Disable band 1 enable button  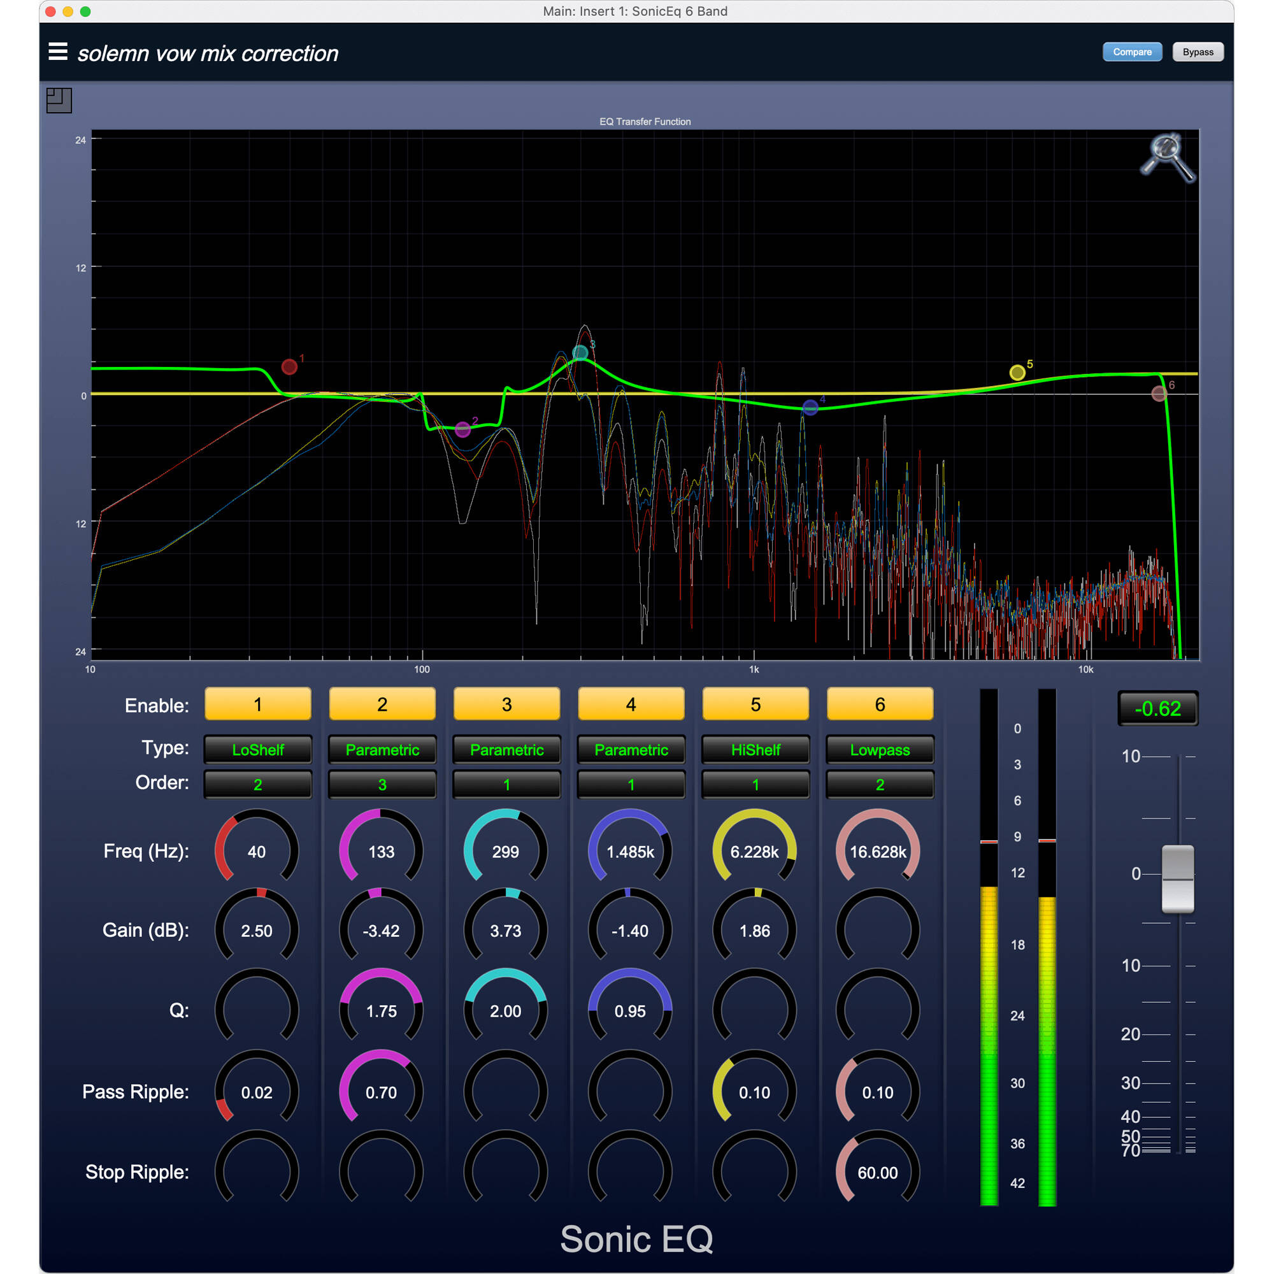(x=258, y=705)
